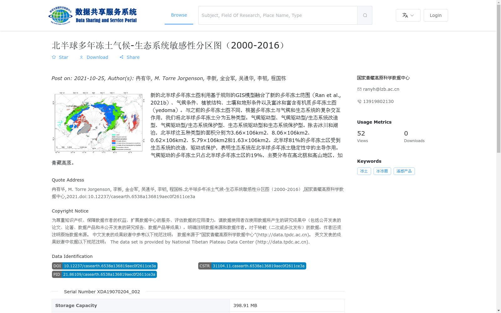Screen dimensions: 501x313
Task: Click the 国家青藏高原科学数据中心 organization name
Action: click(383, 78)
